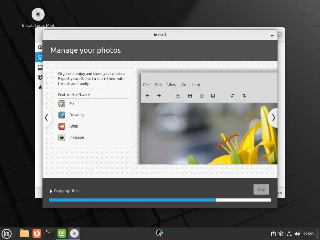Click rotate clockwise icon
320x240 pixels.
point(244,96)
